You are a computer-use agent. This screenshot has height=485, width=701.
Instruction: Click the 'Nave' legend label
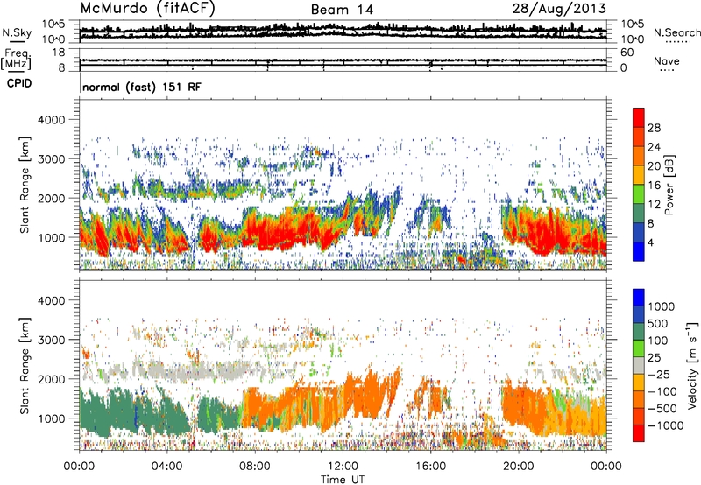[x=667, y=60]
